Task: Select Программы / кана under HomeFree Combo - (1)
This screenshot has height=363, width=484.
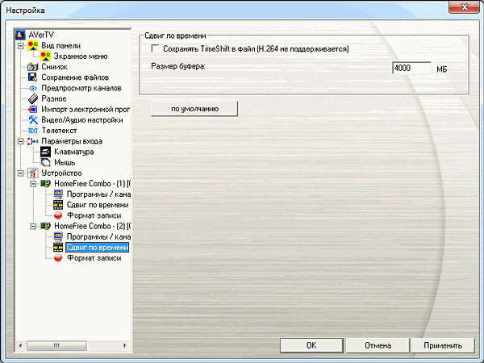Action: (x=98, y=194)
